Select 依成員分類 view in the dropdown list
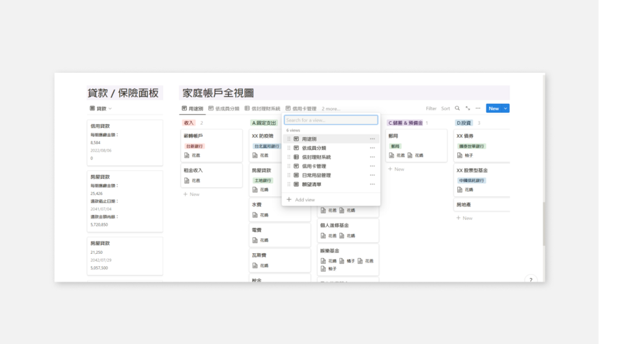621x344 pixels. [x=331, y=148]
